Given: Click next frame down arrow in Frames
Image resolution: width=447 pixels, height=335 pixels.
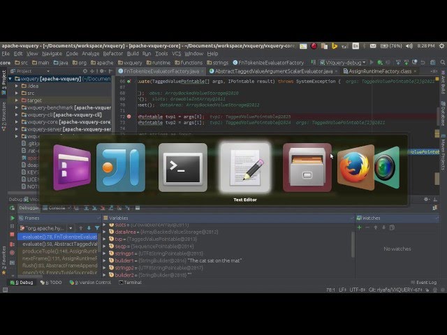Looking at the screenshot, I should 89,228.
